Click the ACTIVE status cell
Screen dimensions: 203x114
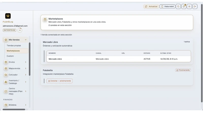[147, 59]
